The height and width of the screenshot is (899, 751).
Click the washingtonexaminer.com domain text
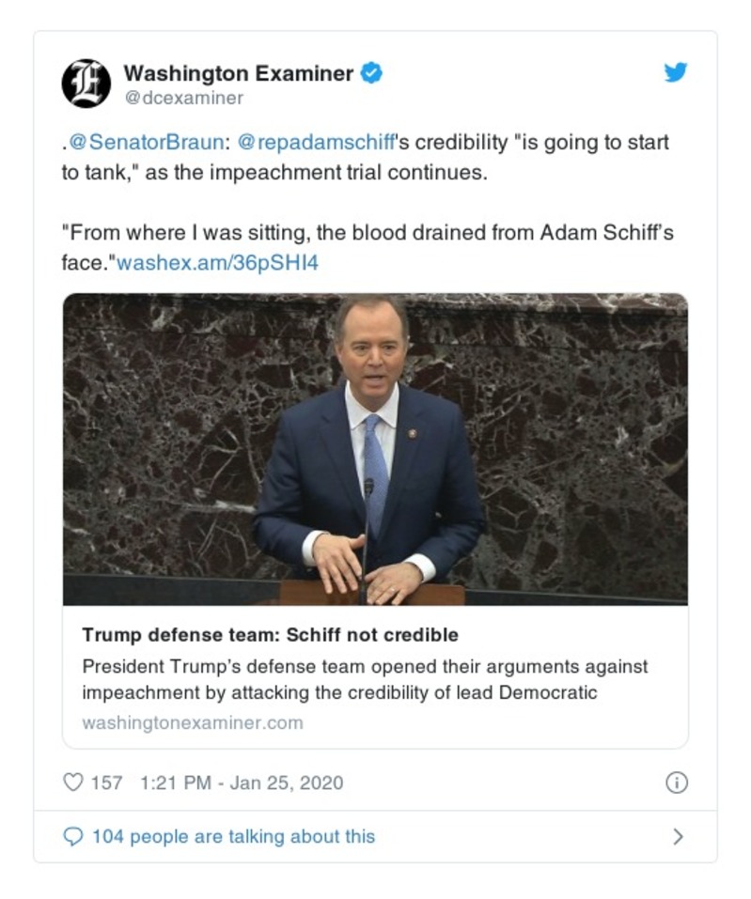click(193, 722)
